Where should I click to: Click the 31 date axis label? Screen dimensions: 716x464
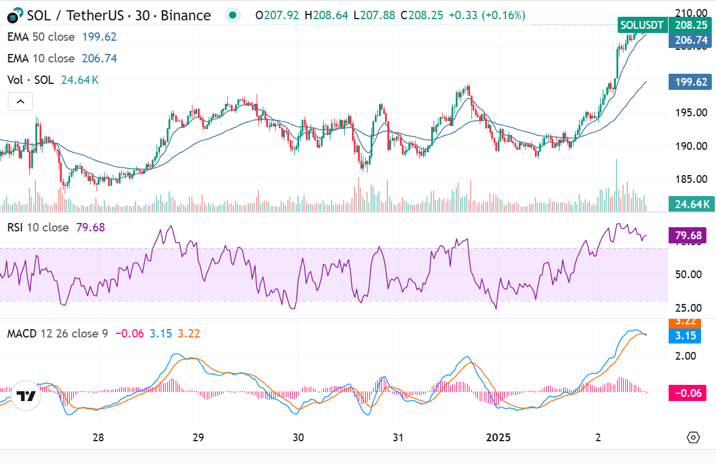398,438
